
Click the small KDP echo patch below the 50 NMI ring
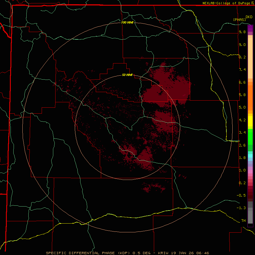(x=154, y=187)
